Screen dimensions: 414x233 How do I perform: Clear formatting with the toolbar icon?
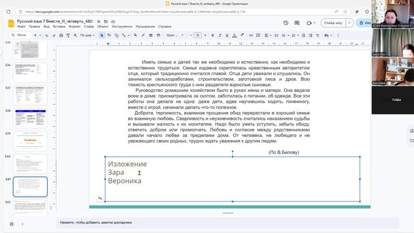click(x=318, y=36)
